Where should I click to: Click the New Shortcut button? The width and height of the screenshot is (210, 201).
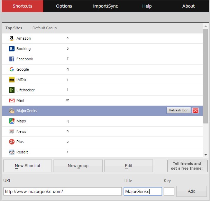tap(28, 166)
